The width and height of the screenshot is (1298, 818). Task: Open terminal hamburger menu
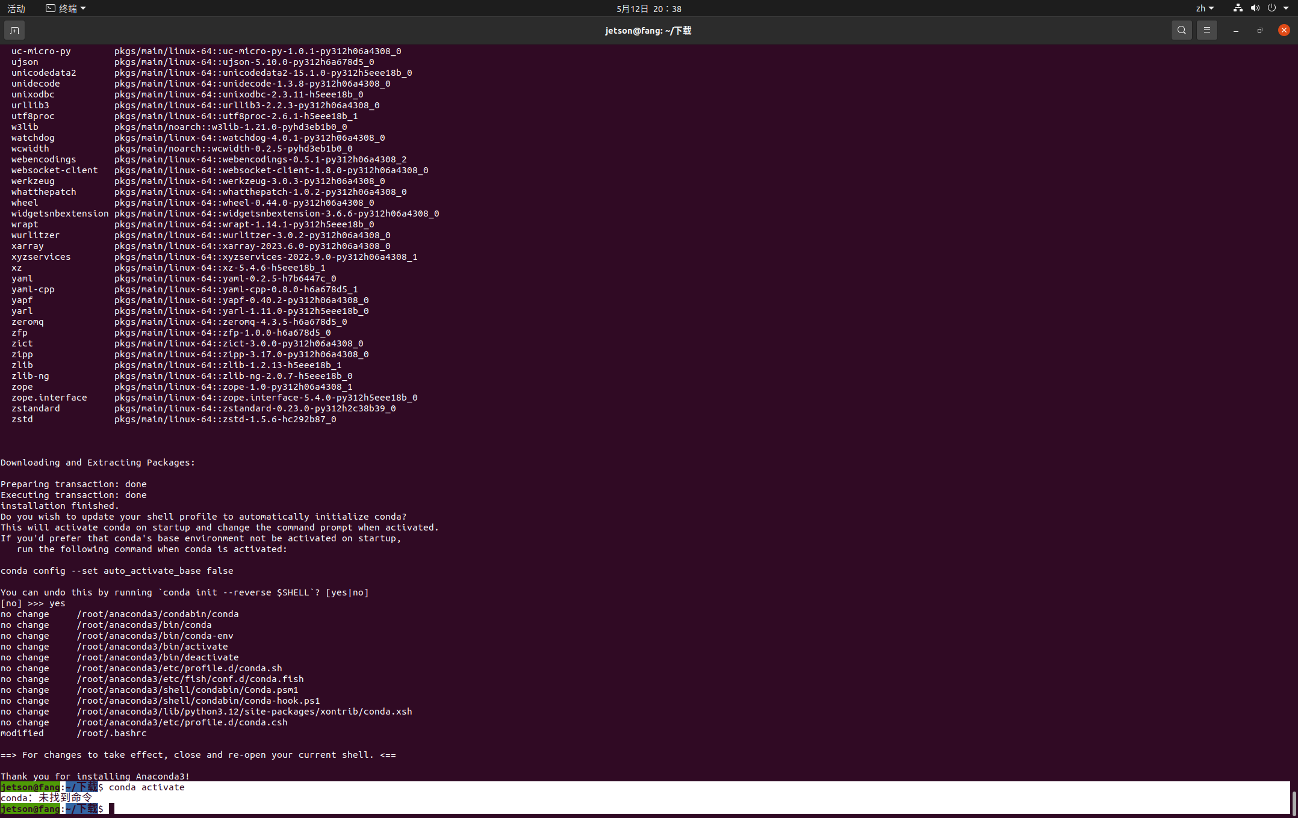[x=1206, y=30]
